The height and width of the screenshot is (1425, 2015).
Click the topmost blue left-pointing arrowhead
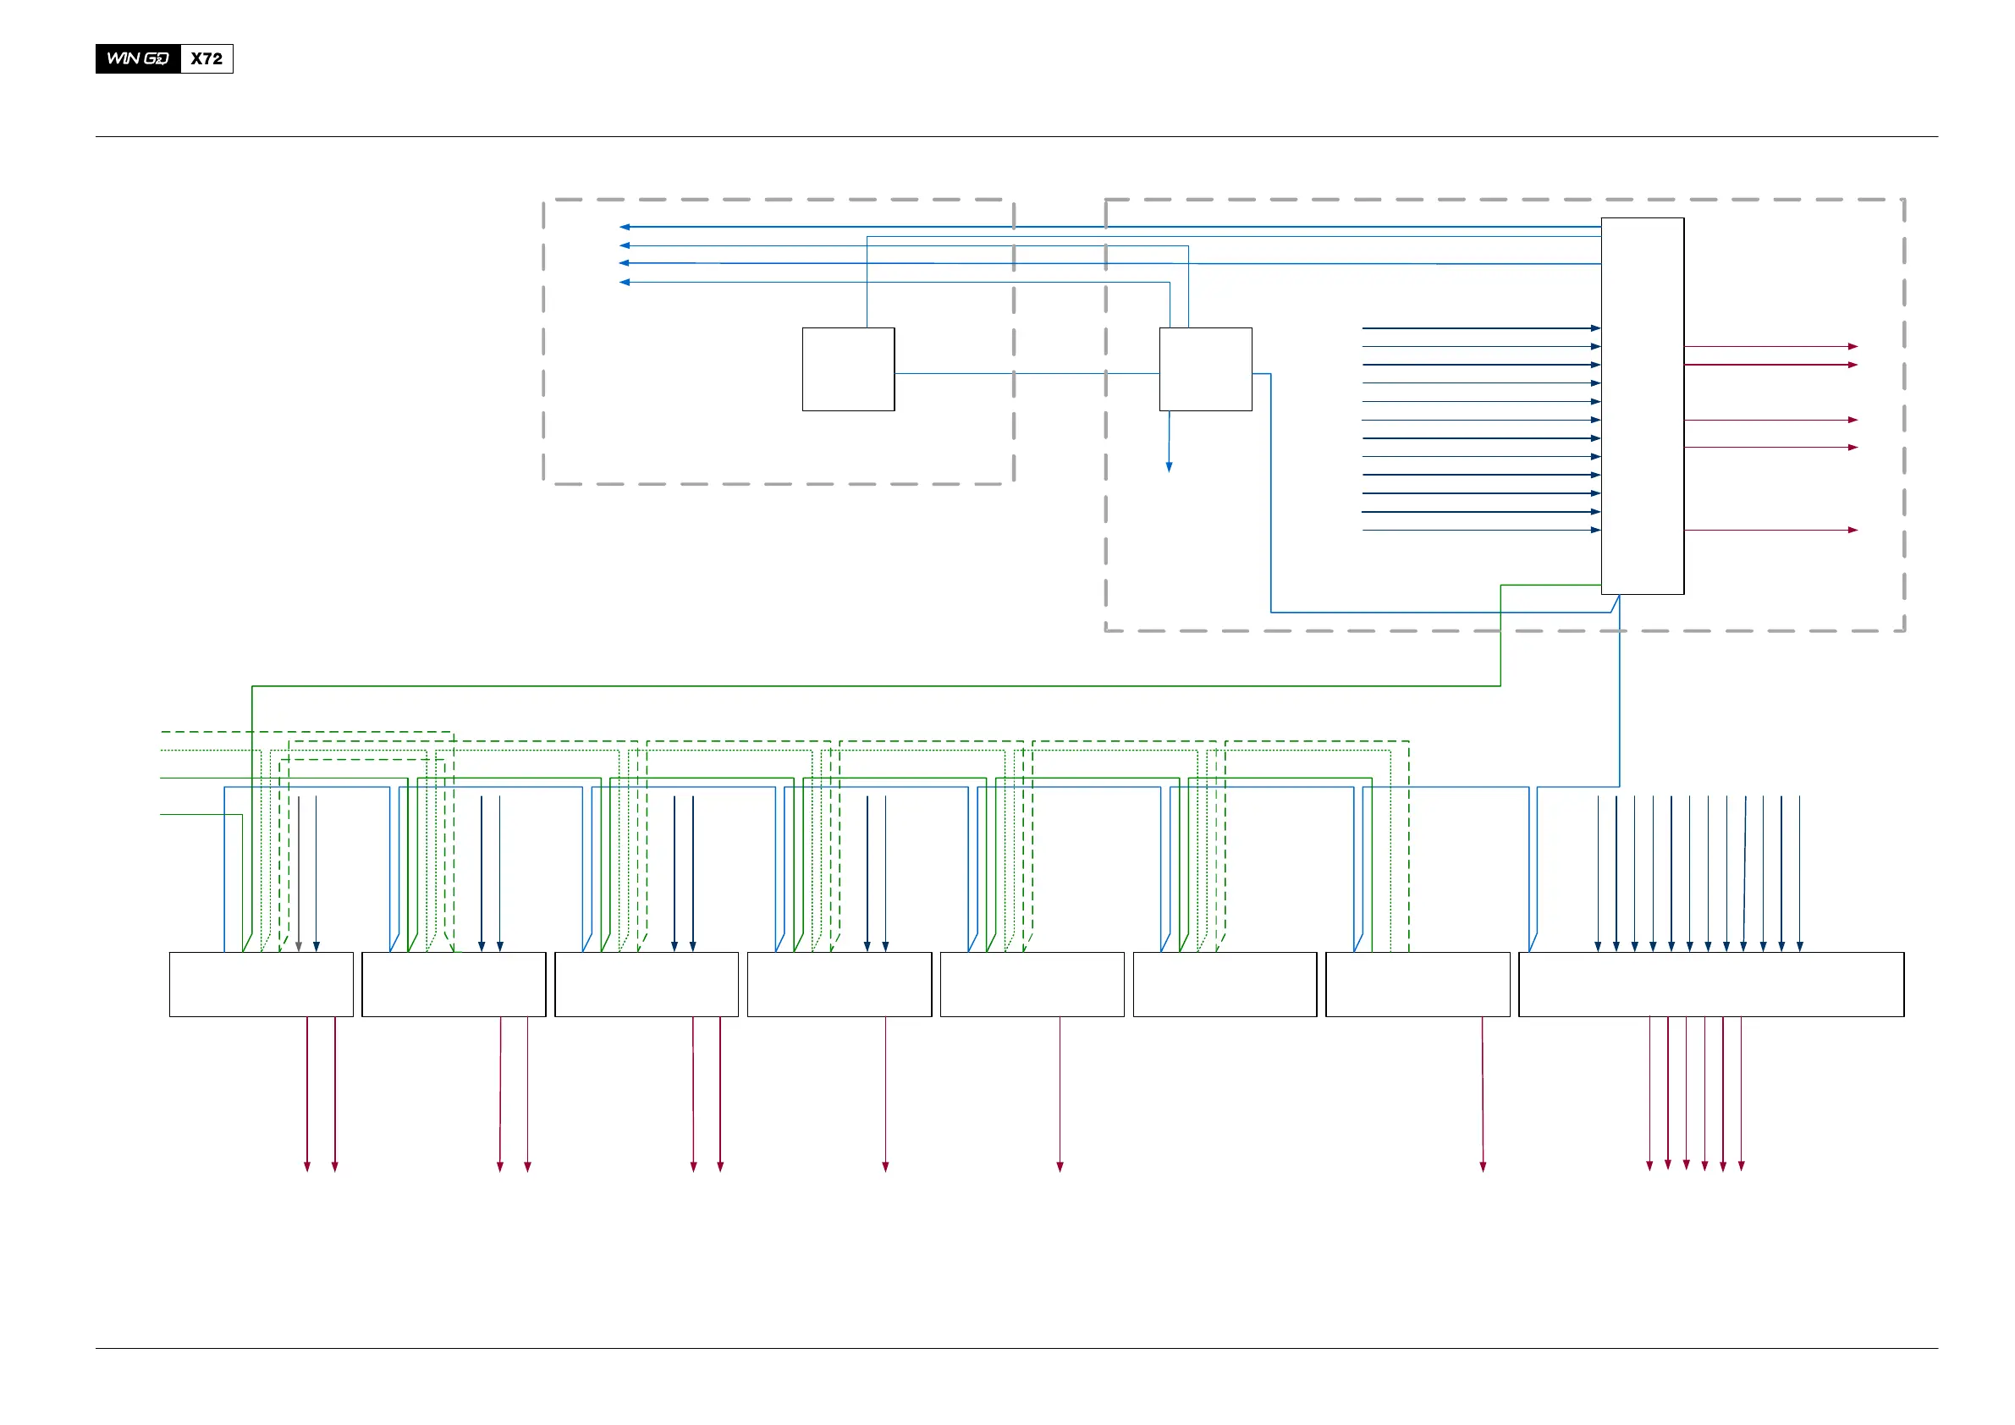coord(624,228)
